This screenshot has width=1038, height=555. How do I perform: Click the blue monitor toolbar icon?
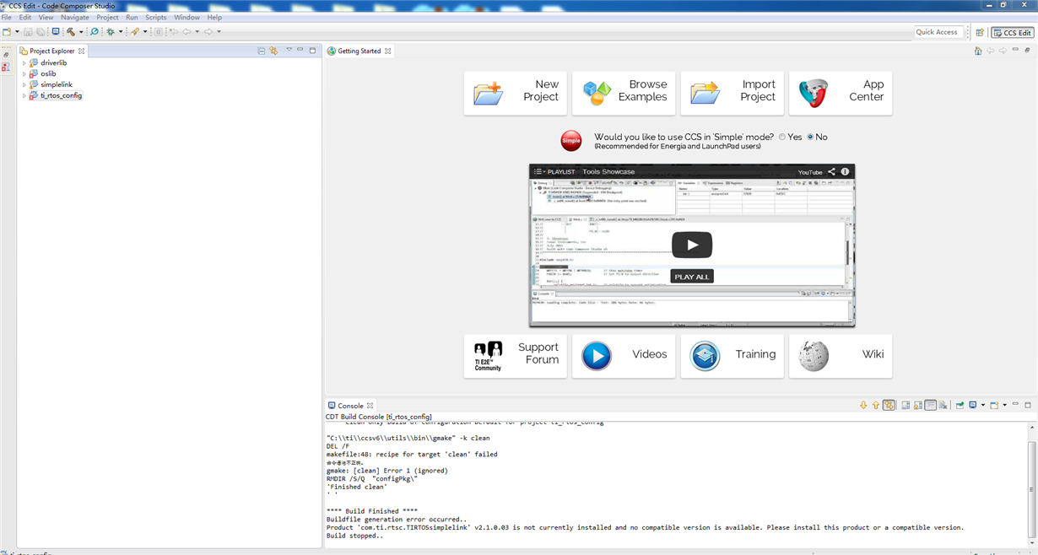click(x=56, y=32)
